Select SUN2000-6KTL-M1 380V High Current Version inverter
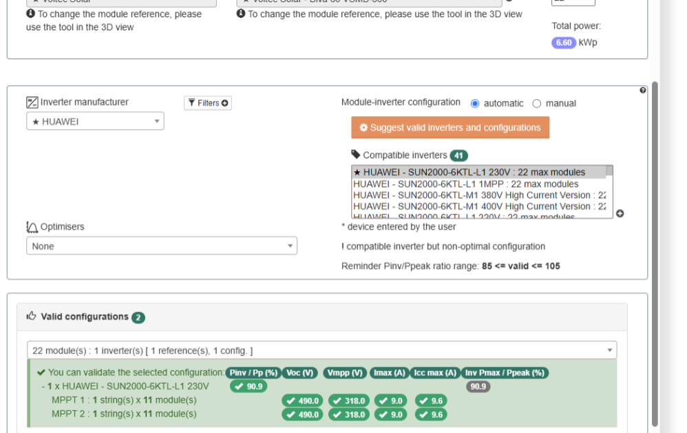 point(479,195)
